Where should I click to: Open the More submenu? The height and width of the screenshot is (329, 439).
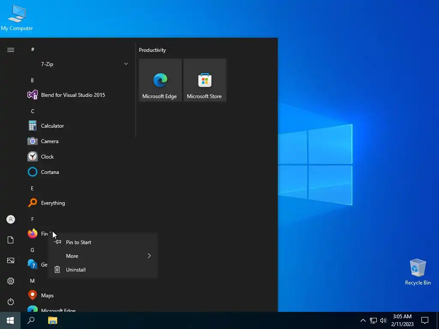[x=103, y=256]
